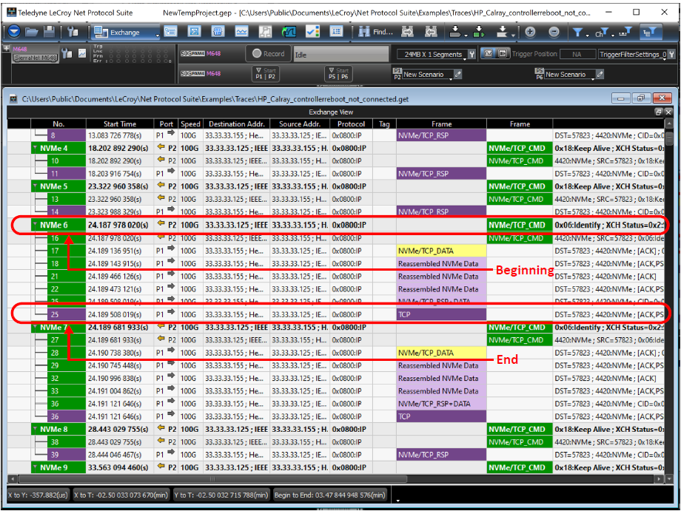Zoom out with the minus circle icon

554,32
